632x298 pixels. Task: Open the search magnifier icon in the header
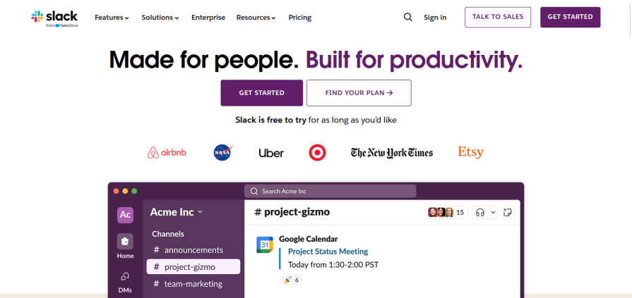pos(408,18)
